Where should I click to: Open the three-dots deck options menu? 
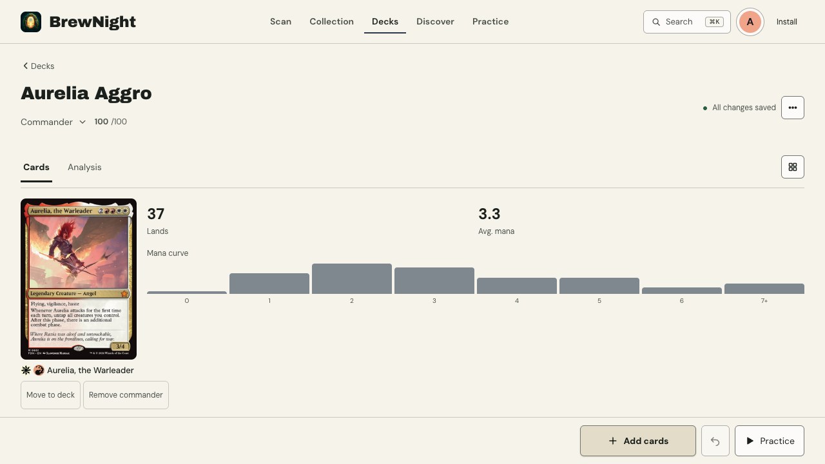pyautogui.click(x=793, y=108)
